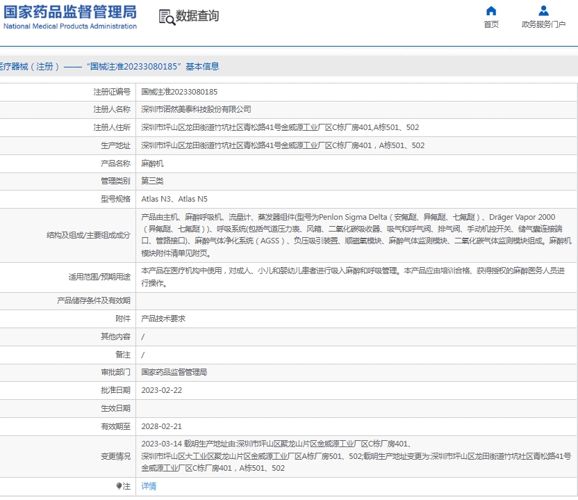Viewport: 578px width, 500px height.
Task: Click the 适用范围/预期用途 description text
Action: point(353,277)
